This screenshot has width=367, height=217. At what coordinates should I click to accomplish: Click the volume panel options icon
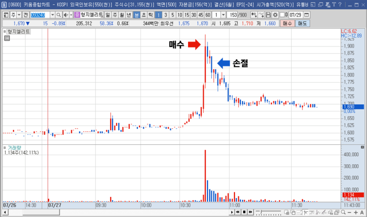click(362, 147)
